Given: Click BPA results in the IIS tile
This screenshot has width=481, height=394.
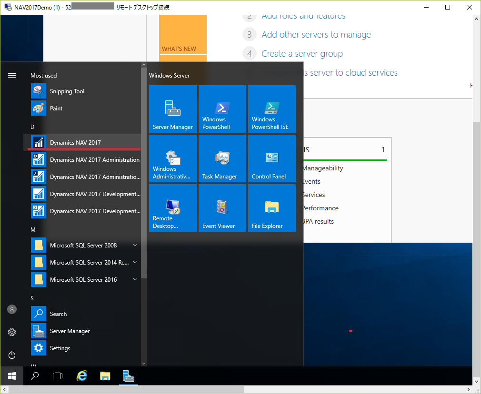Looking at the screenshot, I should tap(319, 221).
